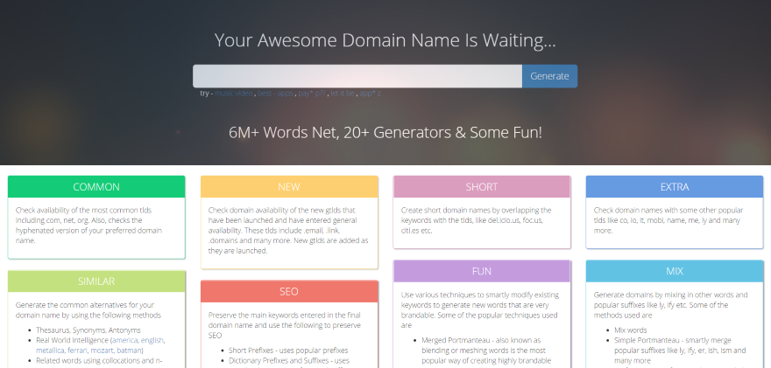Select the EXTRA tlds generator header
Viewport: 771px width, 368px height.
[674, 187]
